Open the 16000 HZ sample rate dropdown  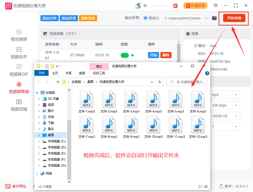tap(225, 116)
